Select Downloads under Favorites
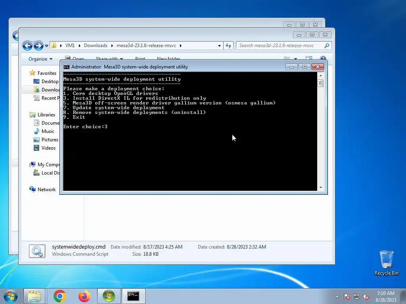The width and height of the screenshot is (406, 304). click(51, 90)
